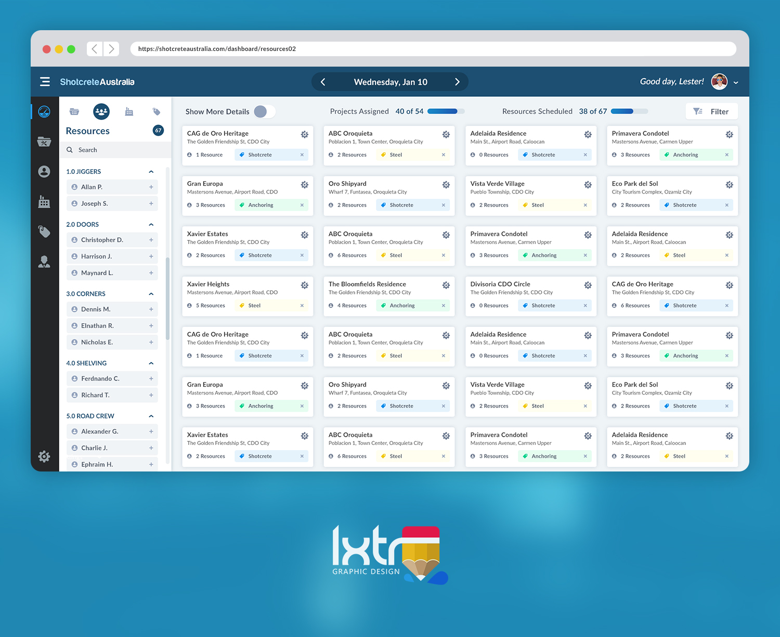Viewport: 780px width, 637px height.
Task: Open the worker person icon in dark sidebar
Action: [x=44, y=262]
